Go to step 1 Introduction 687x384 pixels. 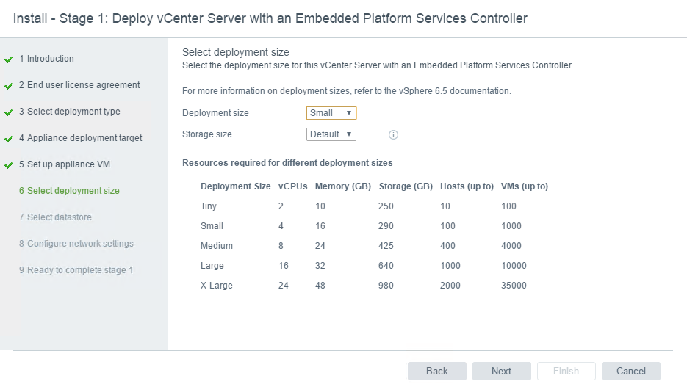pyautogui.click(x=46, y=59)
